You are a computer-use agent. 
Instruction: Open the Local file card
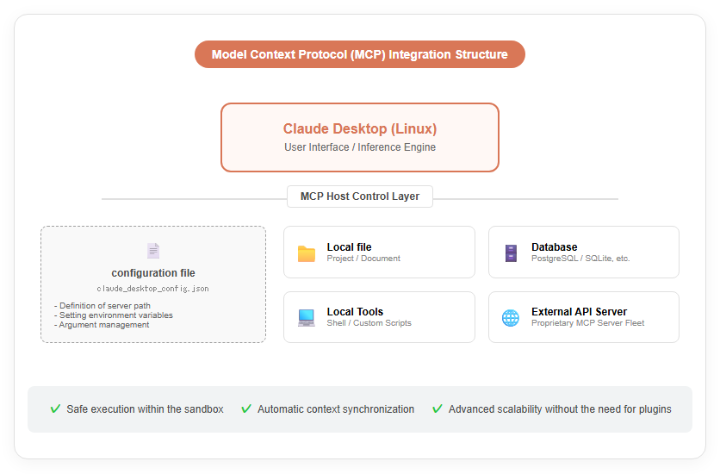tap(379, 252)
